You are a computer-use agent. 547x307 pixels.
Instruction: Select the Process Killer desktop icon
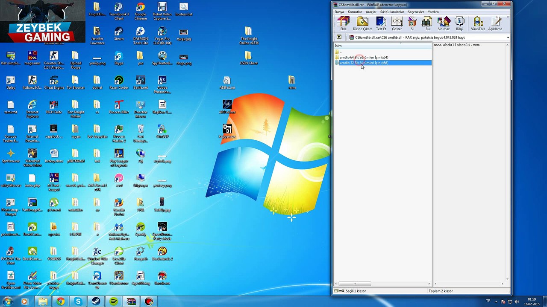point(119,107)
